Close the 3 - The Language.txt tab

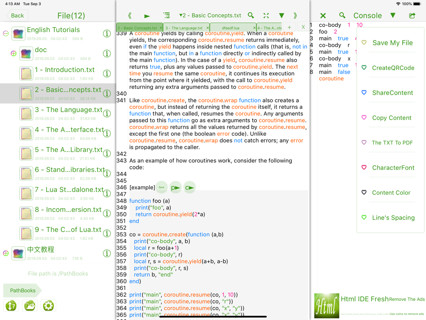coord(207,28)
